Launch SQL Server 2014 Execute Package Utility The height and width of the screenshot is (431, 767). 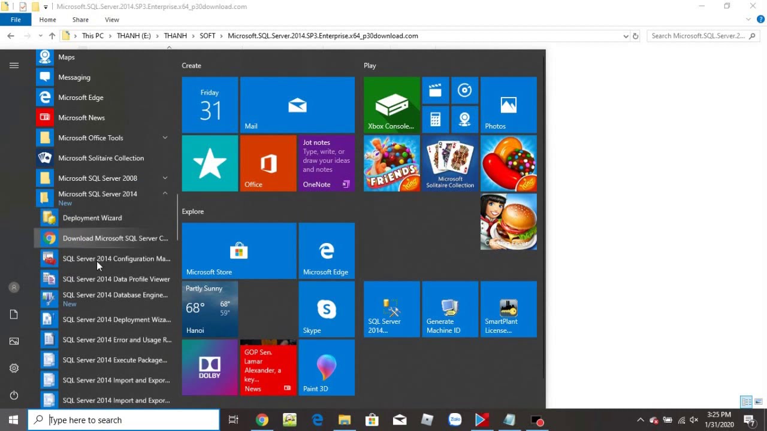click(102, 360)
